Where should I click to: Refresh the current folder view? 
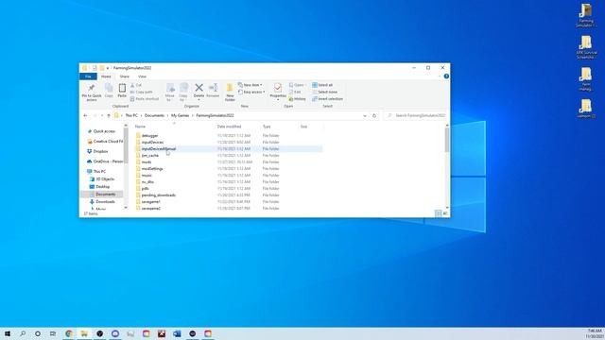coord(374,115)
